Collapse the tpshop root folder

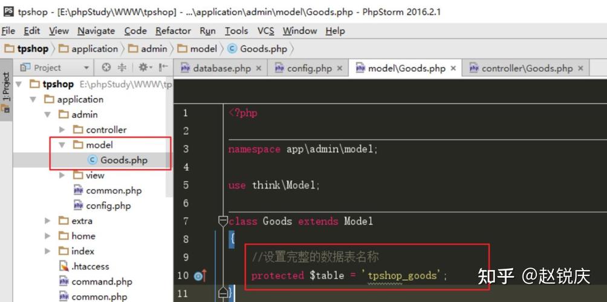(x=19, y=85)
